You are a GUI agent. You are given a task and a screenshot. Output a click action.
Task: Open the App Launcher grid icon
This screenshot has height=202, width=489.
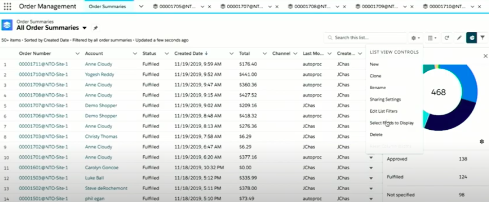pyautogui.click(x=8, y=6)
